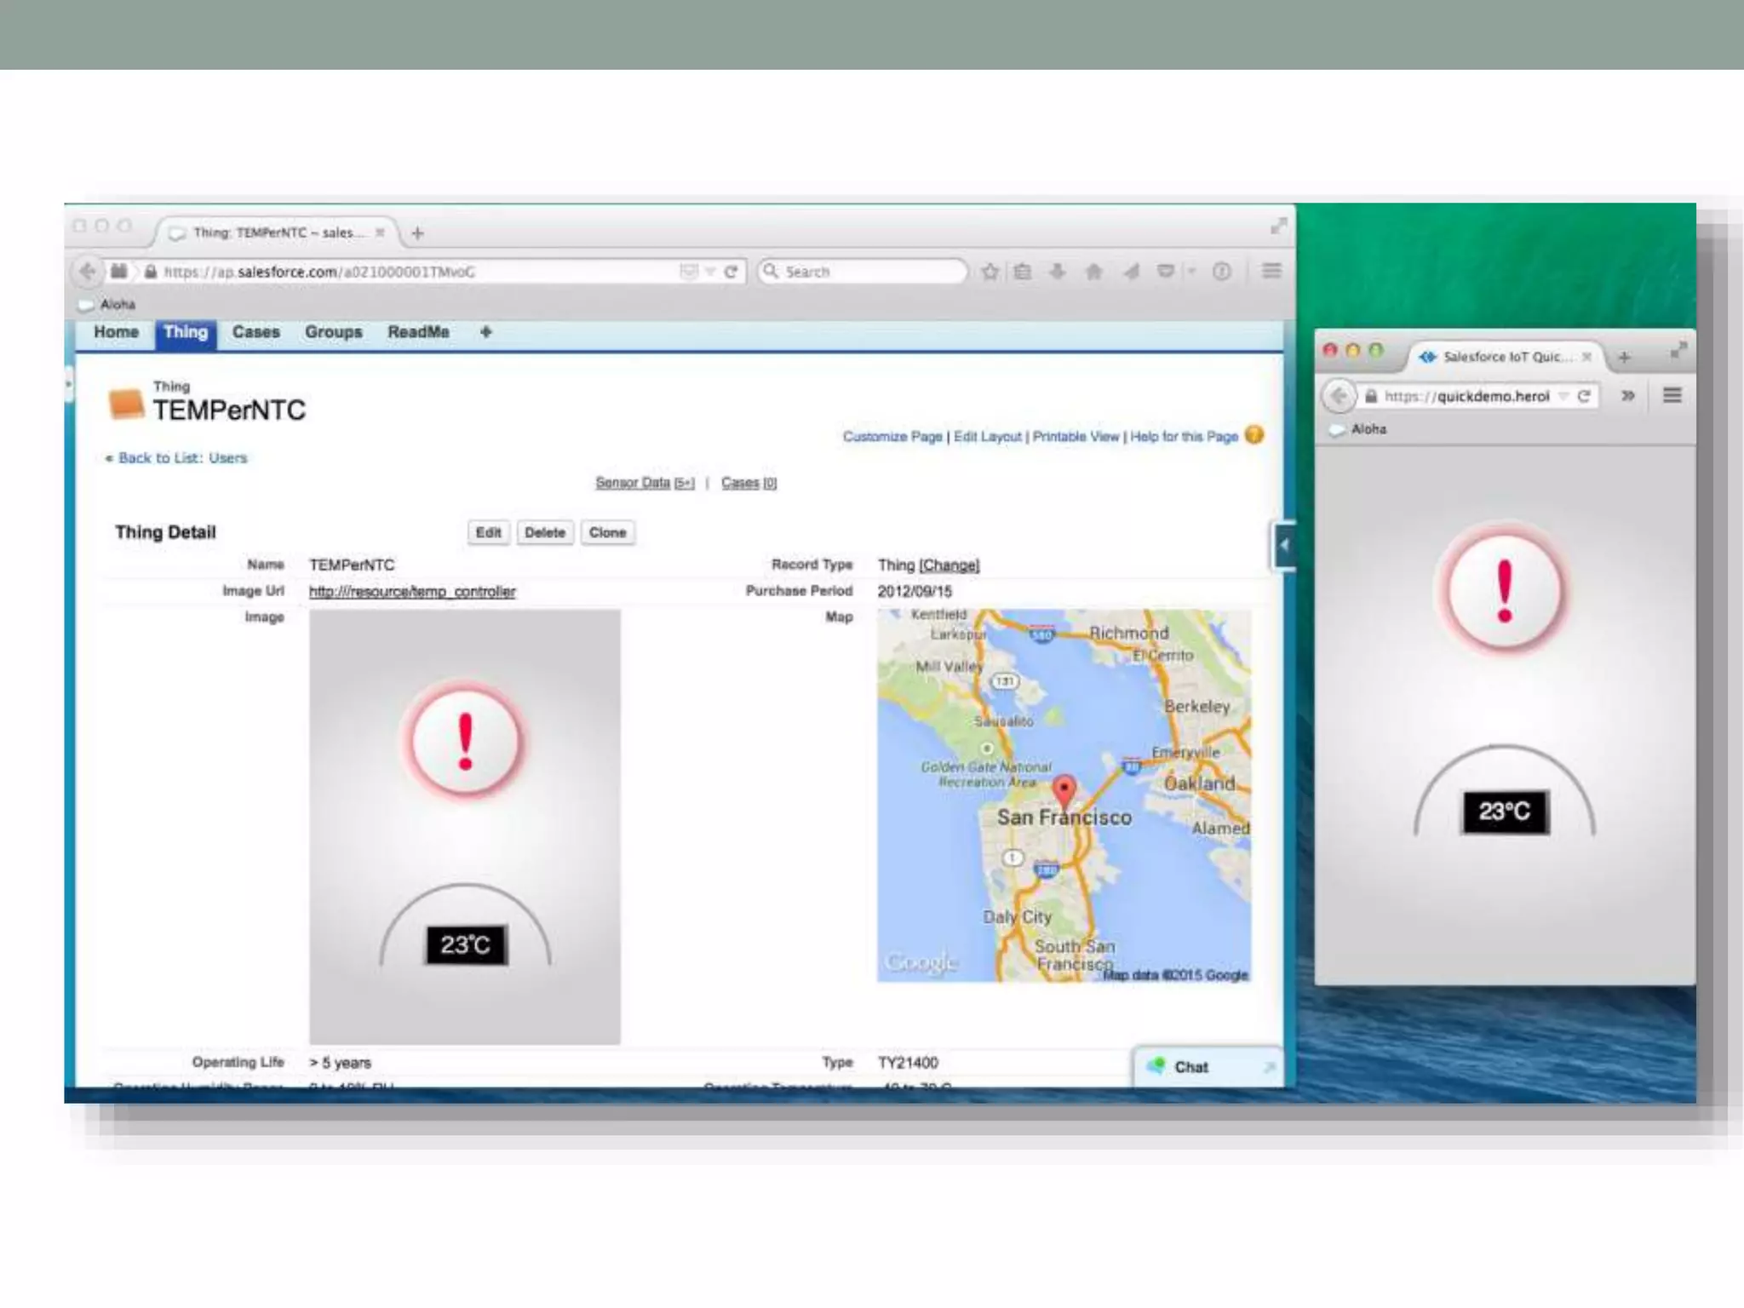The width and height of the screenshot is (1744, 1308).
Task: Reload the Salesforce page
Action: 731,272
